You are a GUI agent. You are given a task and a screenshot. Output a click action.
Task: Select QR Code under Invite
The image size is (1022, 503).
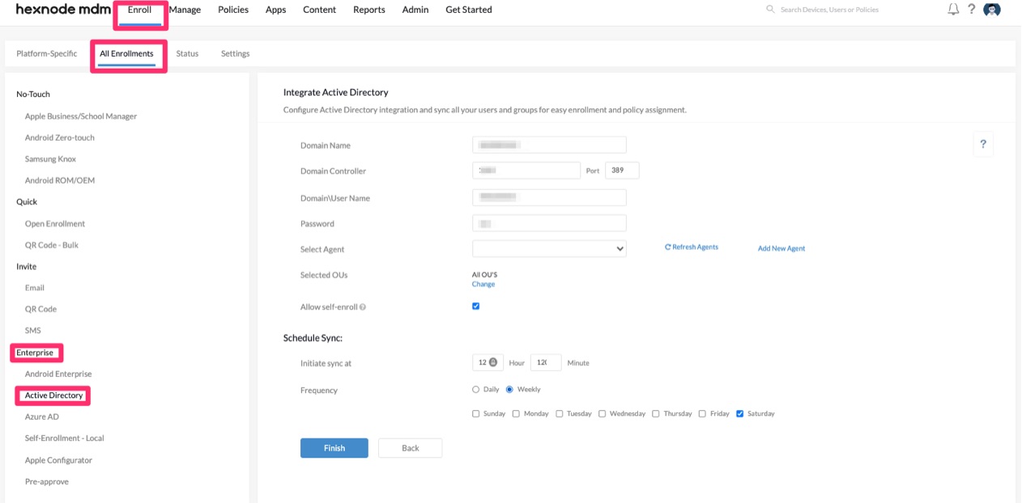[x=40, y=309]
